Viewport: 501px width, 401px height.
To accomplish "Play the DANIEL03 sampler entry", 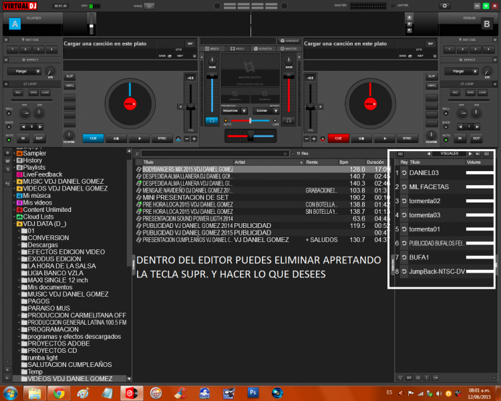I will click(404, 173).
